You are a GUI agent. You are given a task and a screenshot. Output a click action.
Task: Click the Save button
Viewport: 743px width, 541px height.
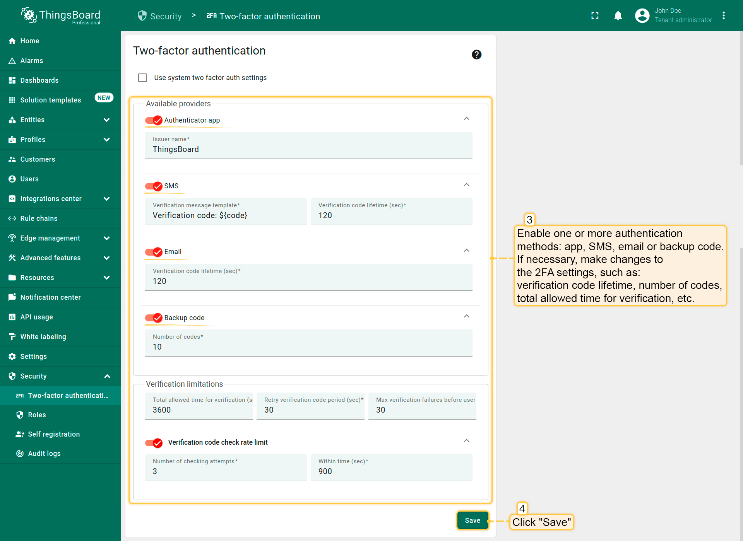click(473, 521)
